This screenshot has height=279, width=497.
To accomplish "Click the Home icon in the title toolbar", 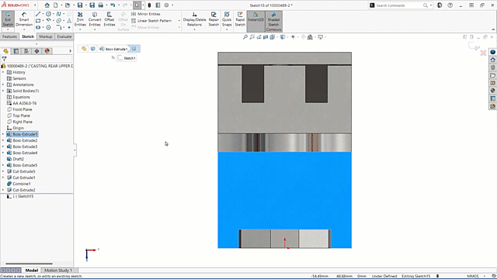I will point(47,5).
